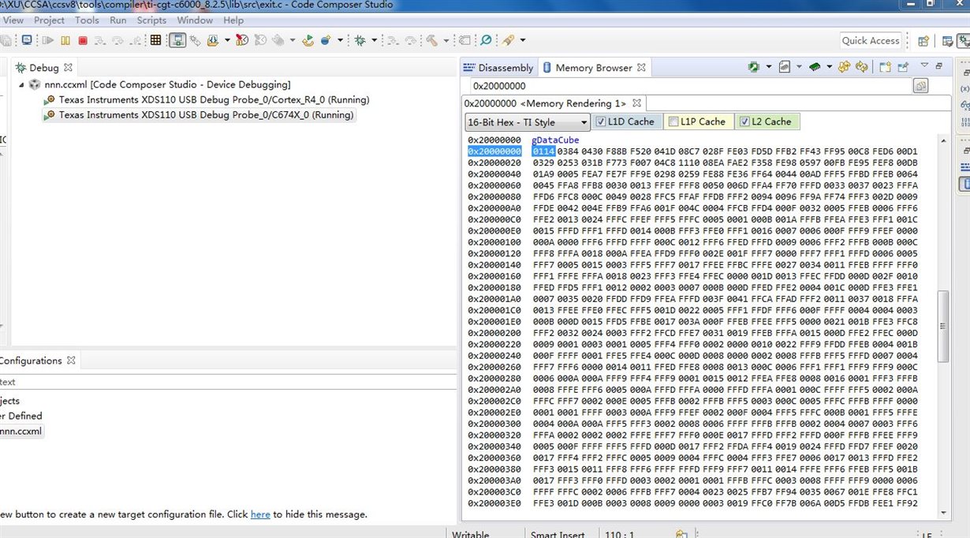Viewport: 970px width, 538px height.
Task: Click the here link to hide the message
Action: 260,514
